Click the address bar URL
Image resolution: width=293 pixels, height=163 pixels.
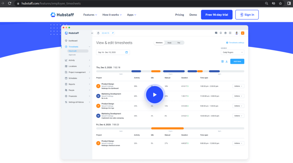coord(51,3)
